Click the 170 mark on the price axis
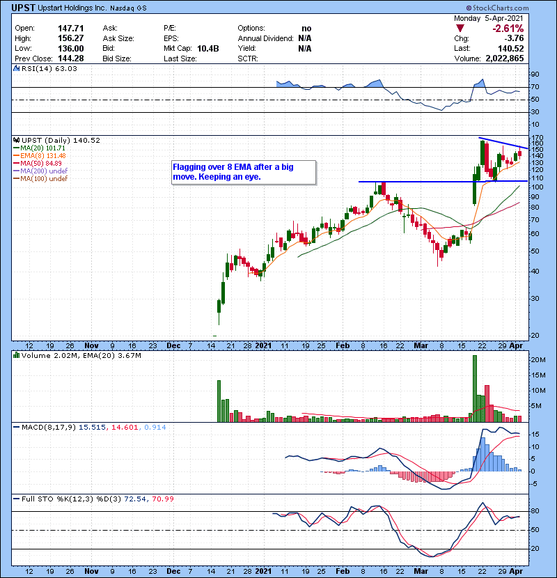The height and width of the screenshot is (578, 557). click(537, 138)
